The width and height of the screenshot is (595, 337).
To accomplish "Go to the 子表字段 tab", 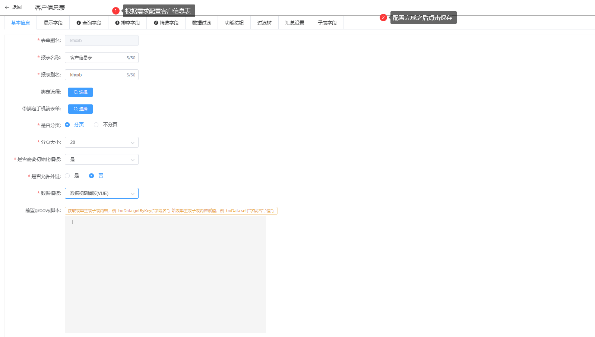I will [x=327, y=23].
